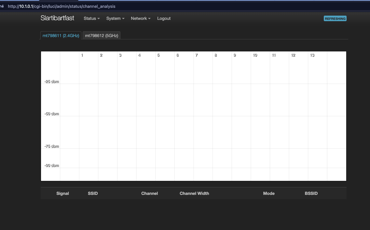Click channel 13 label on the chart
This screenshot has width=370, height=230.
coord(312,55)
